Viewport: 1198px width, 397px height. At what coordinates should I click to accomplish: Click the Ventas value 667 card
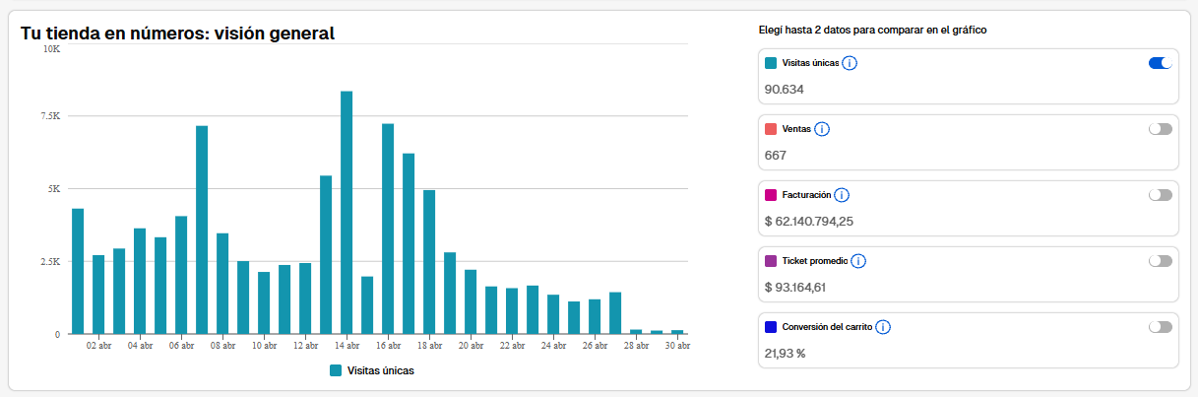968,143
